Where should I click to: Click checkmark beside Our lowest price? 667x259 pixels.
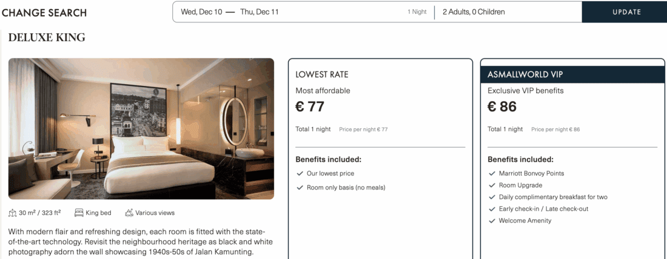[300, 174]
